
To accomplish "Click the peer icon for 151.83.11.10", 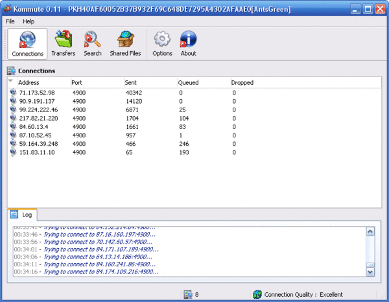I will 13,152.
